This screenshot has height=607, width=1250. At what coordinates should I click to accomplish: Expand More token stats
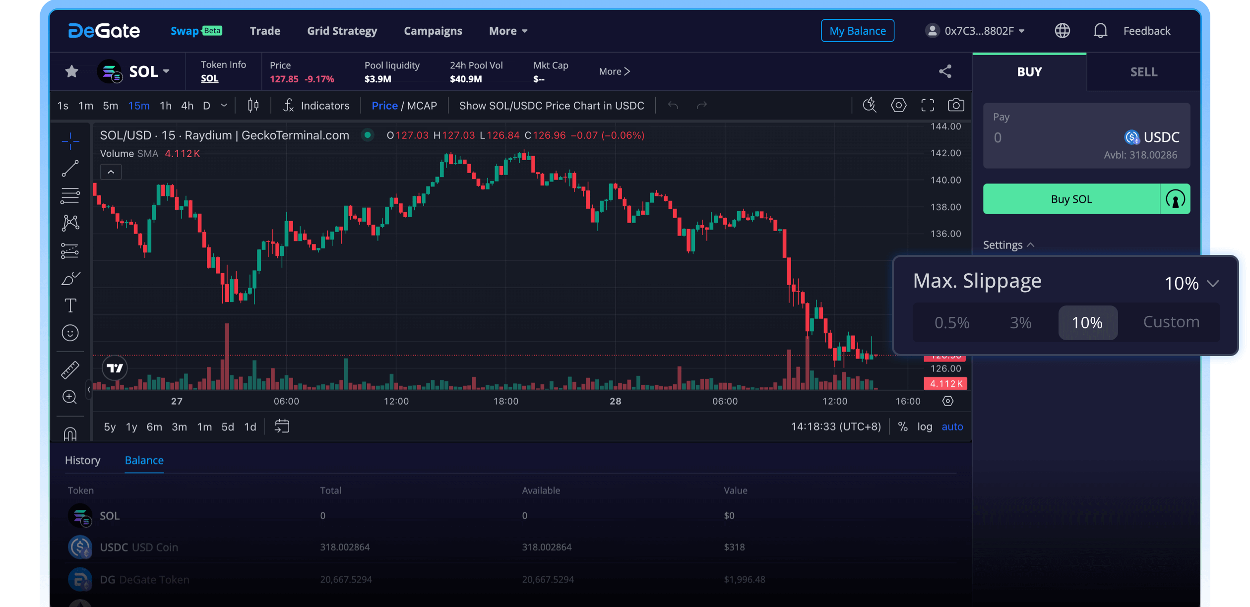(615, 71)
